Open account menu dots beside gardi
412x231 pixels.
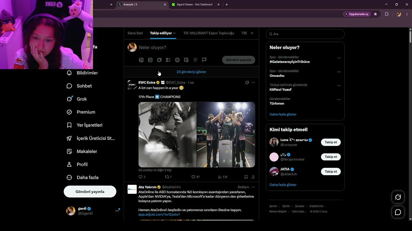pos(117,211)
